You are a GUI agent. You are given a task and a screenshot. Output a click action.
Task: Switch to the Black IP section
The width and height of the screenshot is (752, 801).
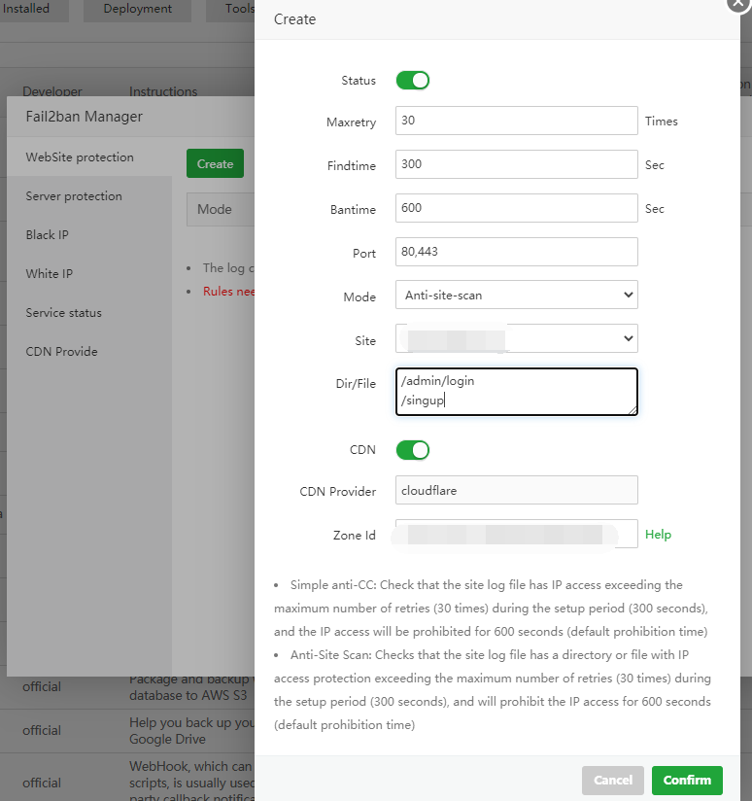pyautogui.click(x=47, y=235)
